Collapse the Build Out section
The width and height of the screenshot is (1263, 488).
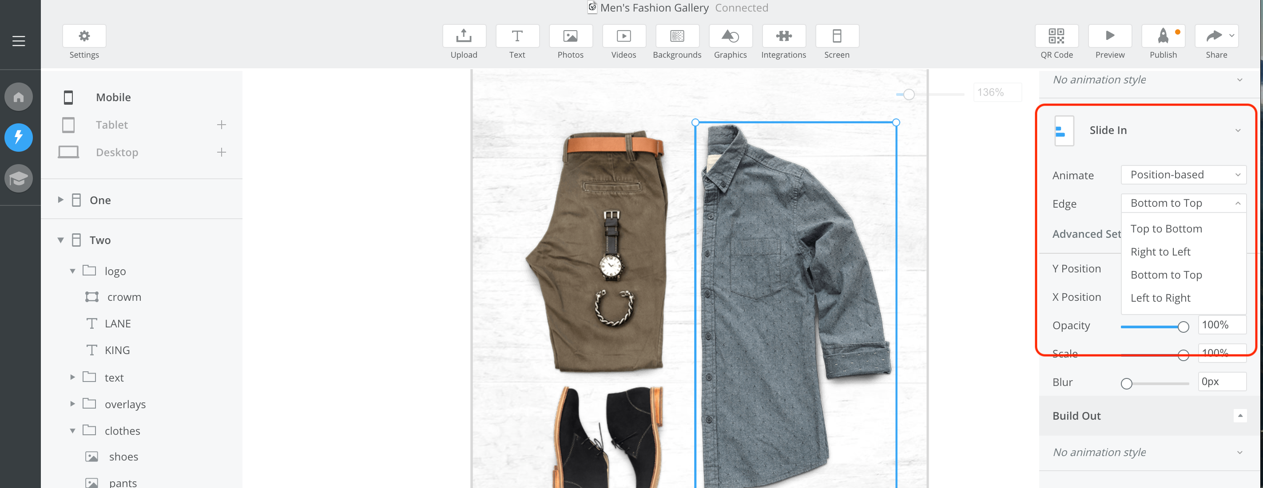[x=1239, y=416]
